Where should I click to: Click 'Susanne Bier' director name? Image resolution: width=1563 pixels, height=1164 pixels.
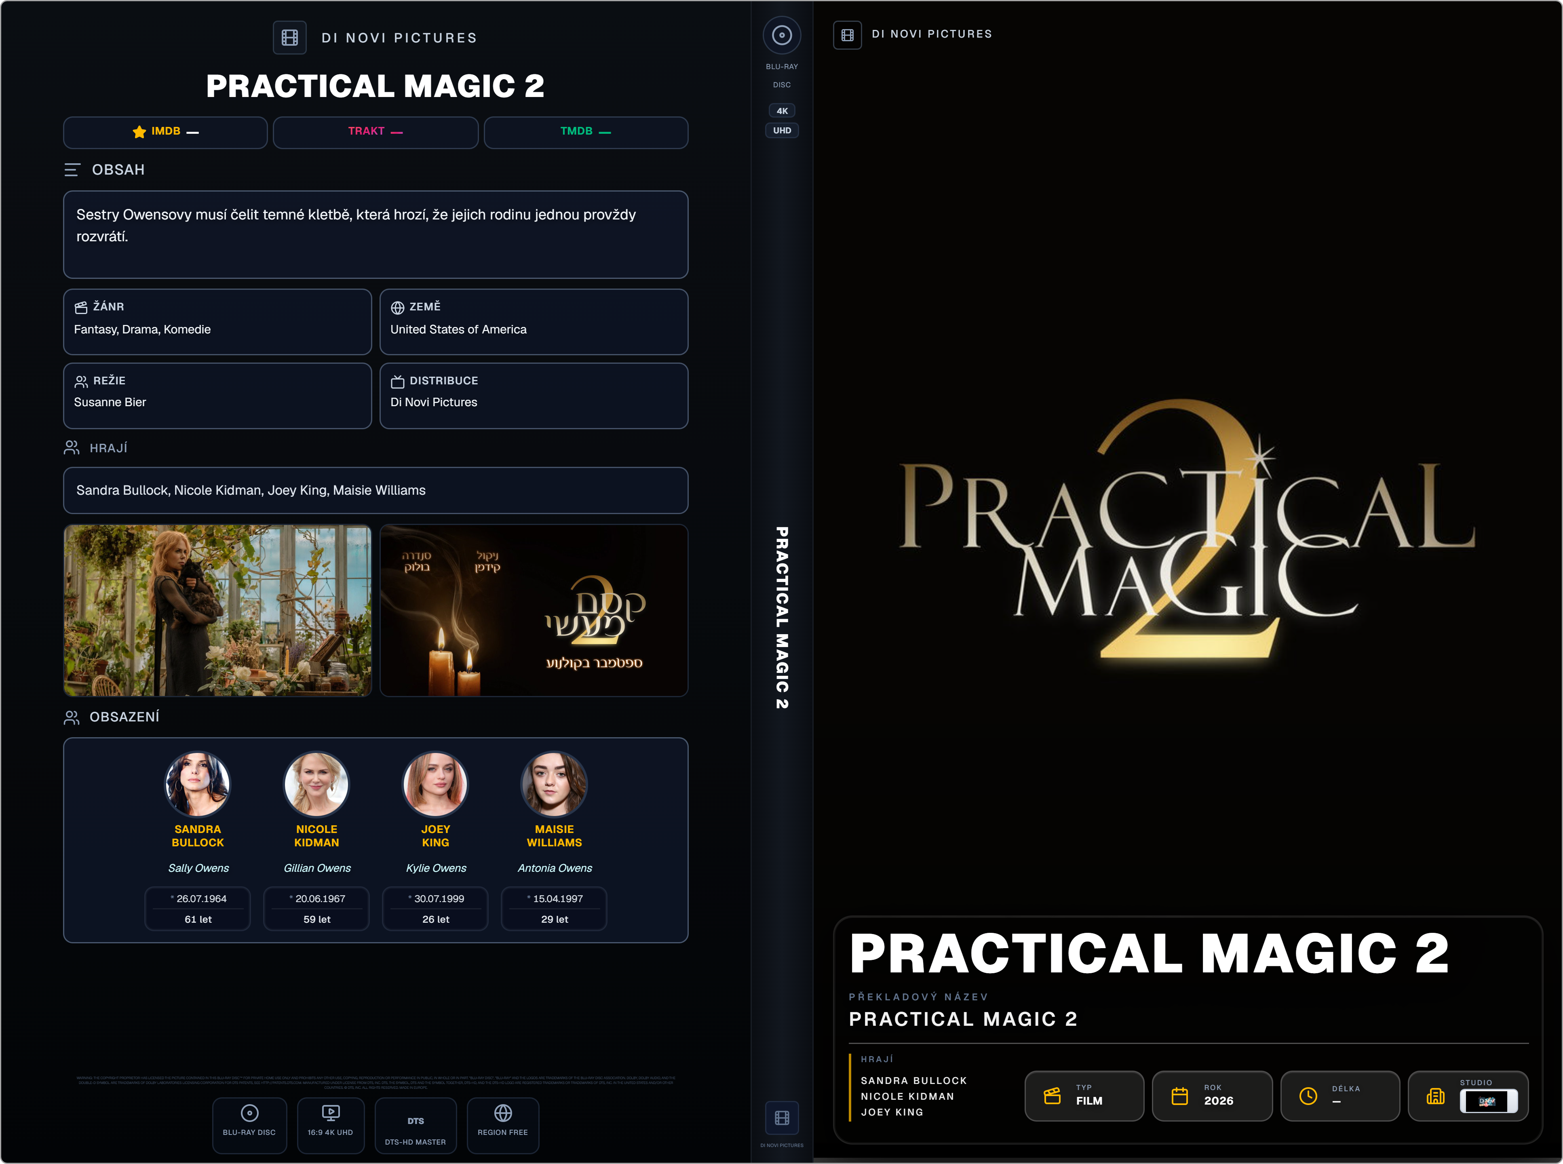[x=110, y=402]
